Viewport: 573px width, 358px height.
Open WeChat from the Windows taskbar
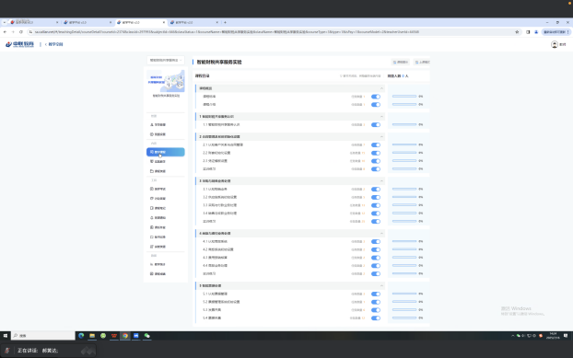pyautogui.click(x=146, y=336)
